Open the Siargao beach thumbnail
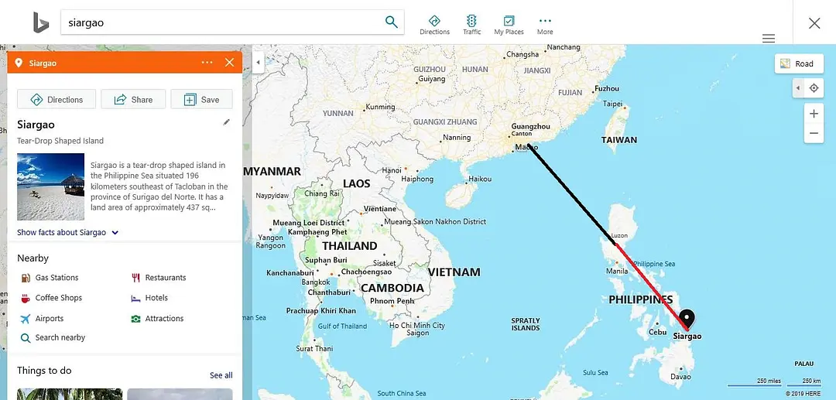Viewport: 836px width, 400px height. tap(50, 186)
